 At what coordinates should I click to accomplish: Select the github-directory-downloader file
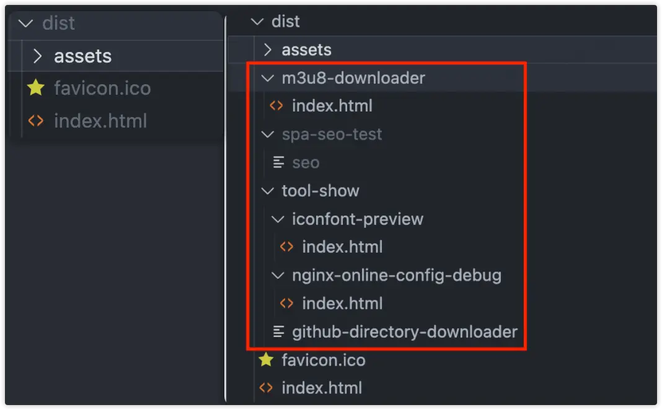pos(404,332)
